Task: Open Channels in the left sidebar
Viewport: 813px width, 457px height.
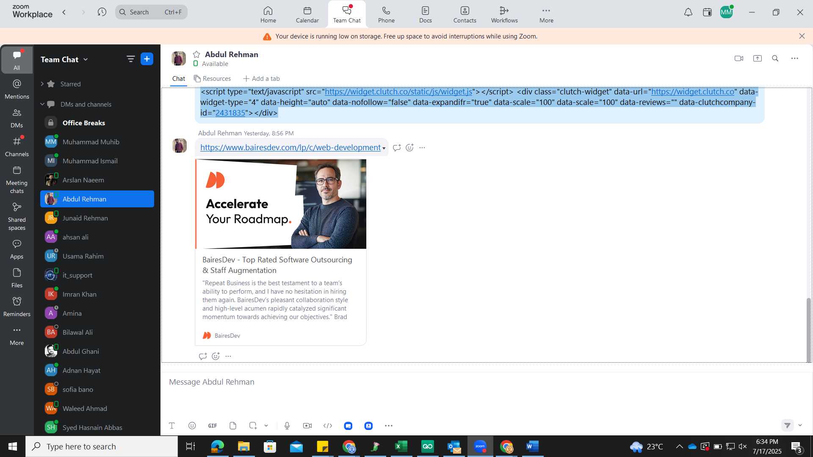Action: pyautogui.click(x=17, y=147)
